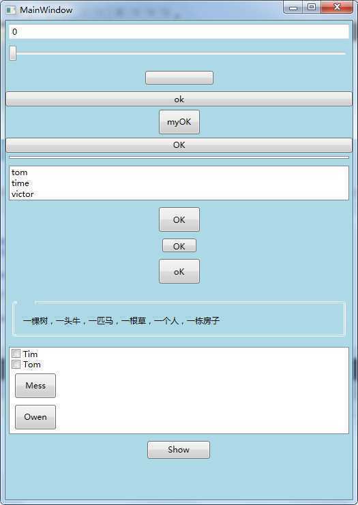
Task: Click the large OK button below the list
Action: tap(179, 219)
